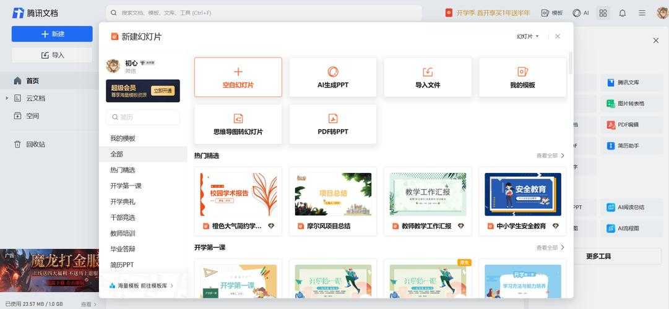Choose the 导入文件 import card

pos(428,77)
